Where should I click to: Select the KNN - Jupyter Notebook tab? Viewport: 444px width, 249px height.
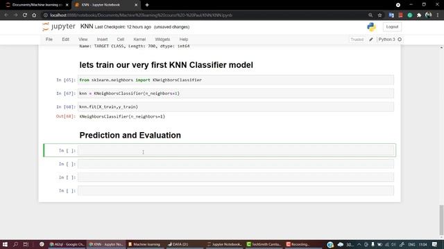pyautogui.click(x=105, y=5)
